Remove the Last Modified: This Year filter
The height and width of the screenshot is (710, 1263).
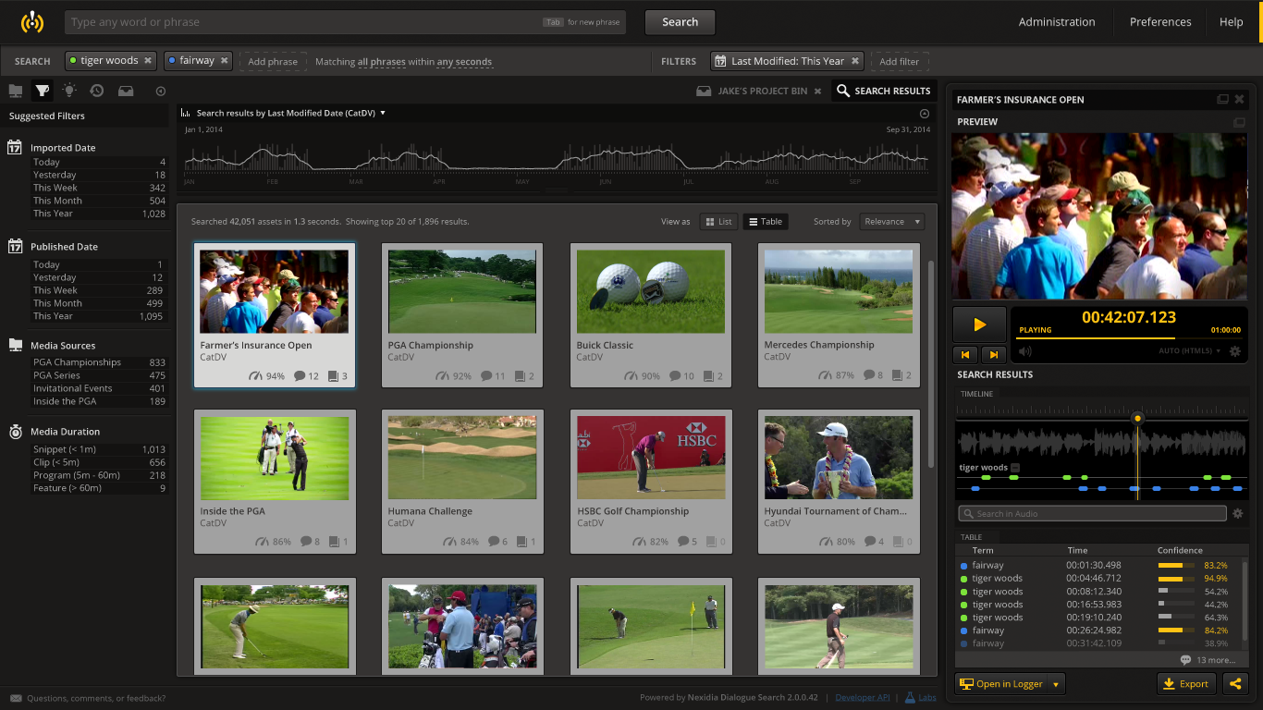(855, 61)
